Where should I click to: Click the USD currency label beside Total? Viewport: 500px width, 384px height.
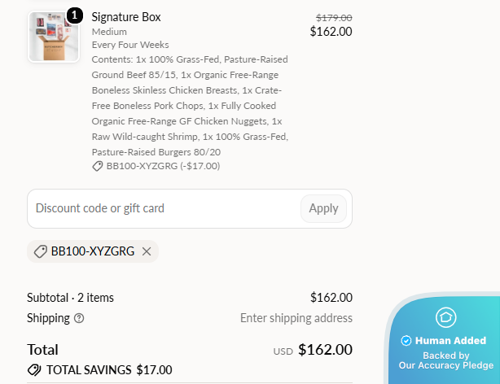[283, 351]
